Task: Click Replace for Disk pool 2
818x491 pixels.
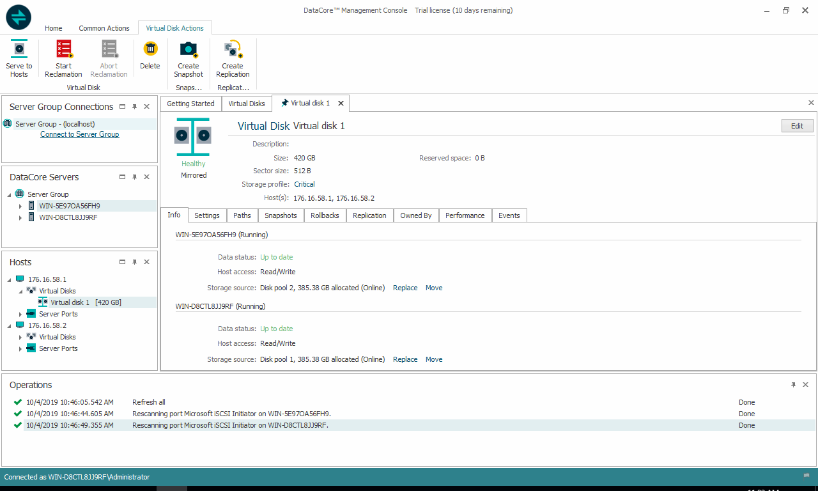Action: (405, 288)
